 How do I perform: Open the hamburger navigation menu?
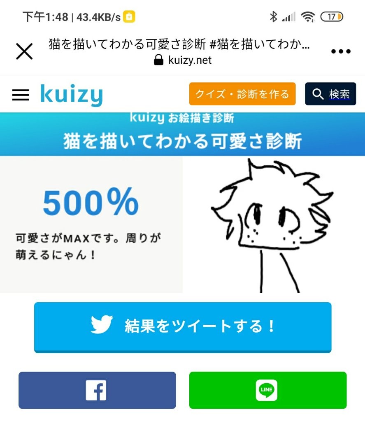(x=21, y=95)
